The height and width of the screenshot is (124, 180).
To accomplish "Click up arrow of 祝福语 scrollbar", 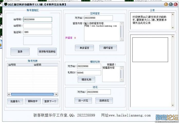I will click(122, 68).
